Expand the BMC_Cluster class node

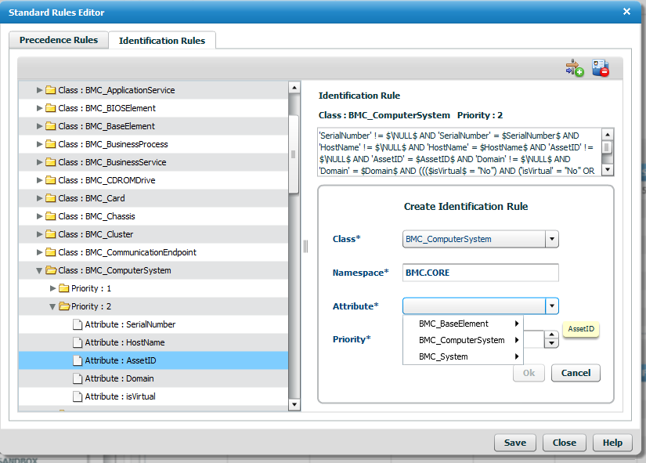click(x=39, y=234)
